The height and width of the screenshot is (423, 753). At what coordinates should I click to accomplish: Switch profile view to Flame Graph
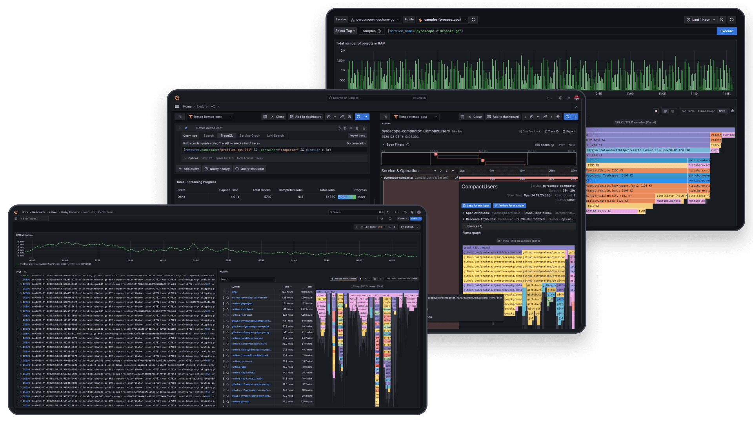pyautogui.click(x=706, y=111)
